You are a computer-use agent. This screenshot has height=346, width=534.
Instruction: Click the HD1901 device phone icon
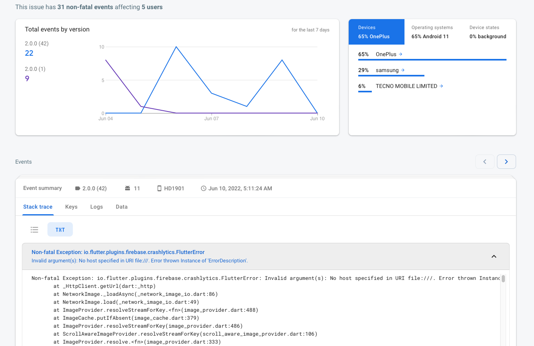[159, 188]
